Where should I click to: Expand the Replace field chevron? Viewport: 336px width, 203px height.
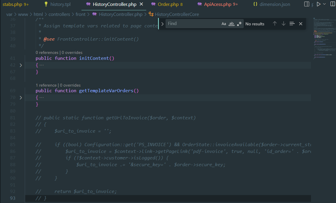162,24
